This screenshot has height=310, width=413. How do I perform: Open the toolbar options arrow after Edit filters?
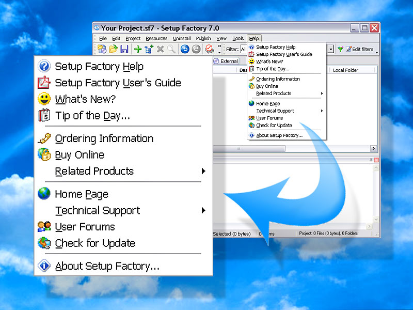pyautogui.click(x=377, y=53)
